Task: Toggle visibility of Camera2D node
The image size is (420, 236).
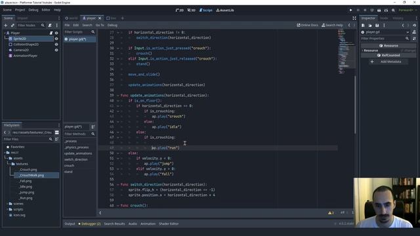Action: click(56, 50)
